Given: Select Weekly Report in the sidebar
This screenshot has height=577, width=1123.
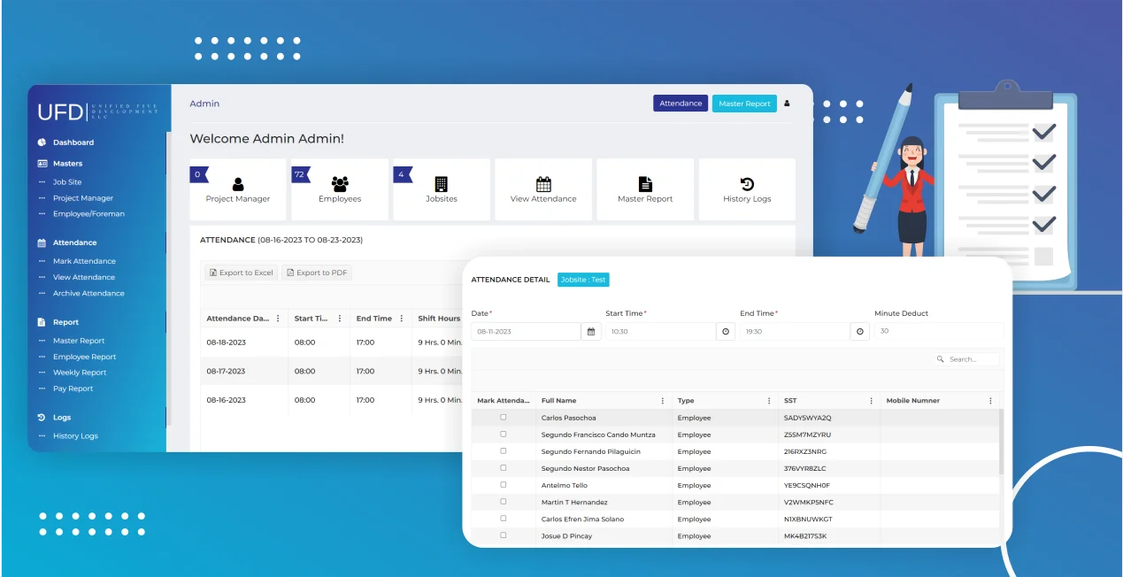Looking at the screenshot, I should pyautogui.click(x=80, y=373).
